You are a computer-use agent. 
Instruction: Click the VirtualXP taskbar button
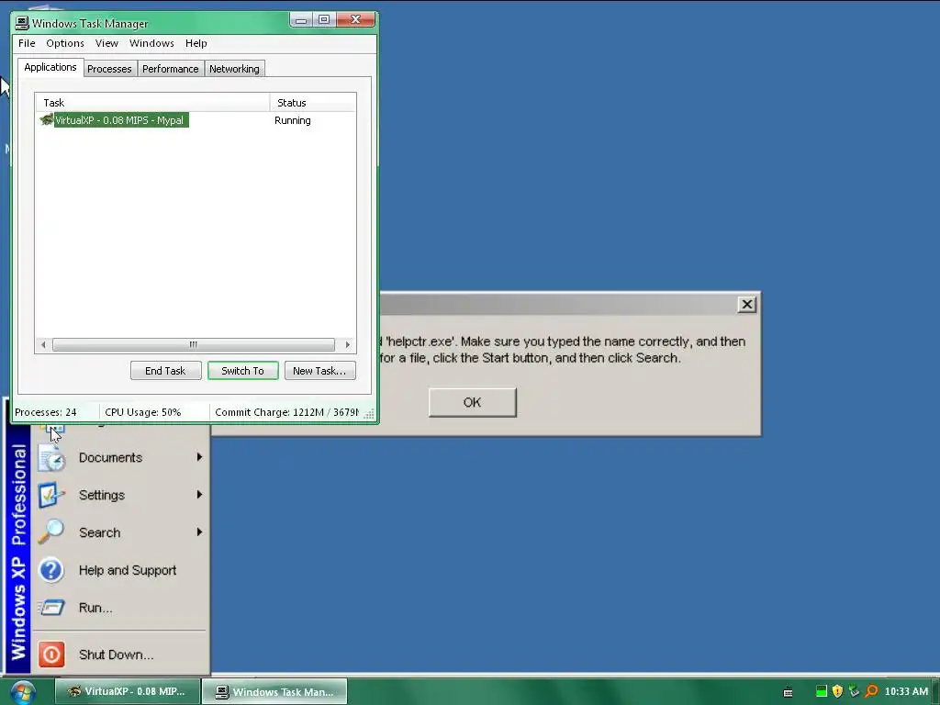pos(127,691)
